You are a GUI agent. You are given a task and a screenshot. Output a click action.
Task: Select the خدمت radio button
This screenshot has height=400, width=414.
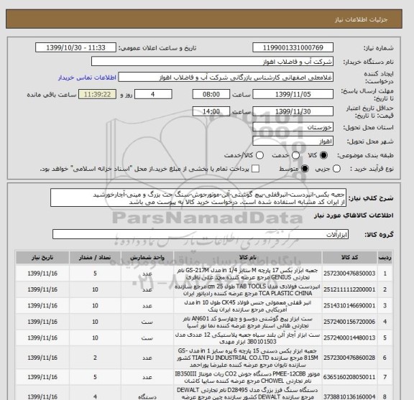(295, 155)
